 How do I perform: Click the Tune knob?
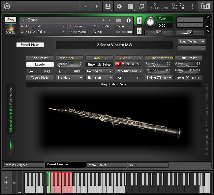pos(150,22)
